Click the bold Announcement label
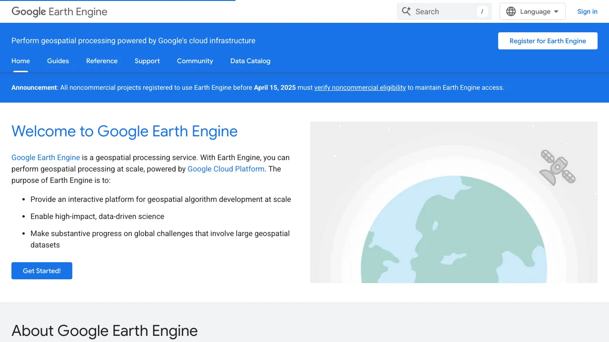The image size is (609, 342). click(34, 87)
